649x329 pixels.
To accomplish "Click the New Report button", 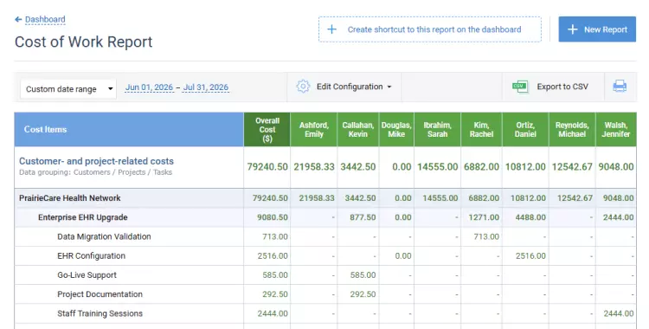I will tap(597, 29).
